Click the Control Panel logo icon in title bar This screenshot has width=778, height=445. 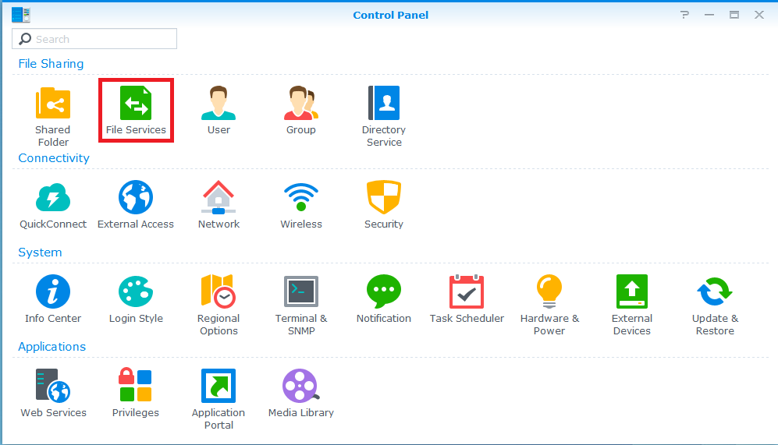(x=21, y=15)
